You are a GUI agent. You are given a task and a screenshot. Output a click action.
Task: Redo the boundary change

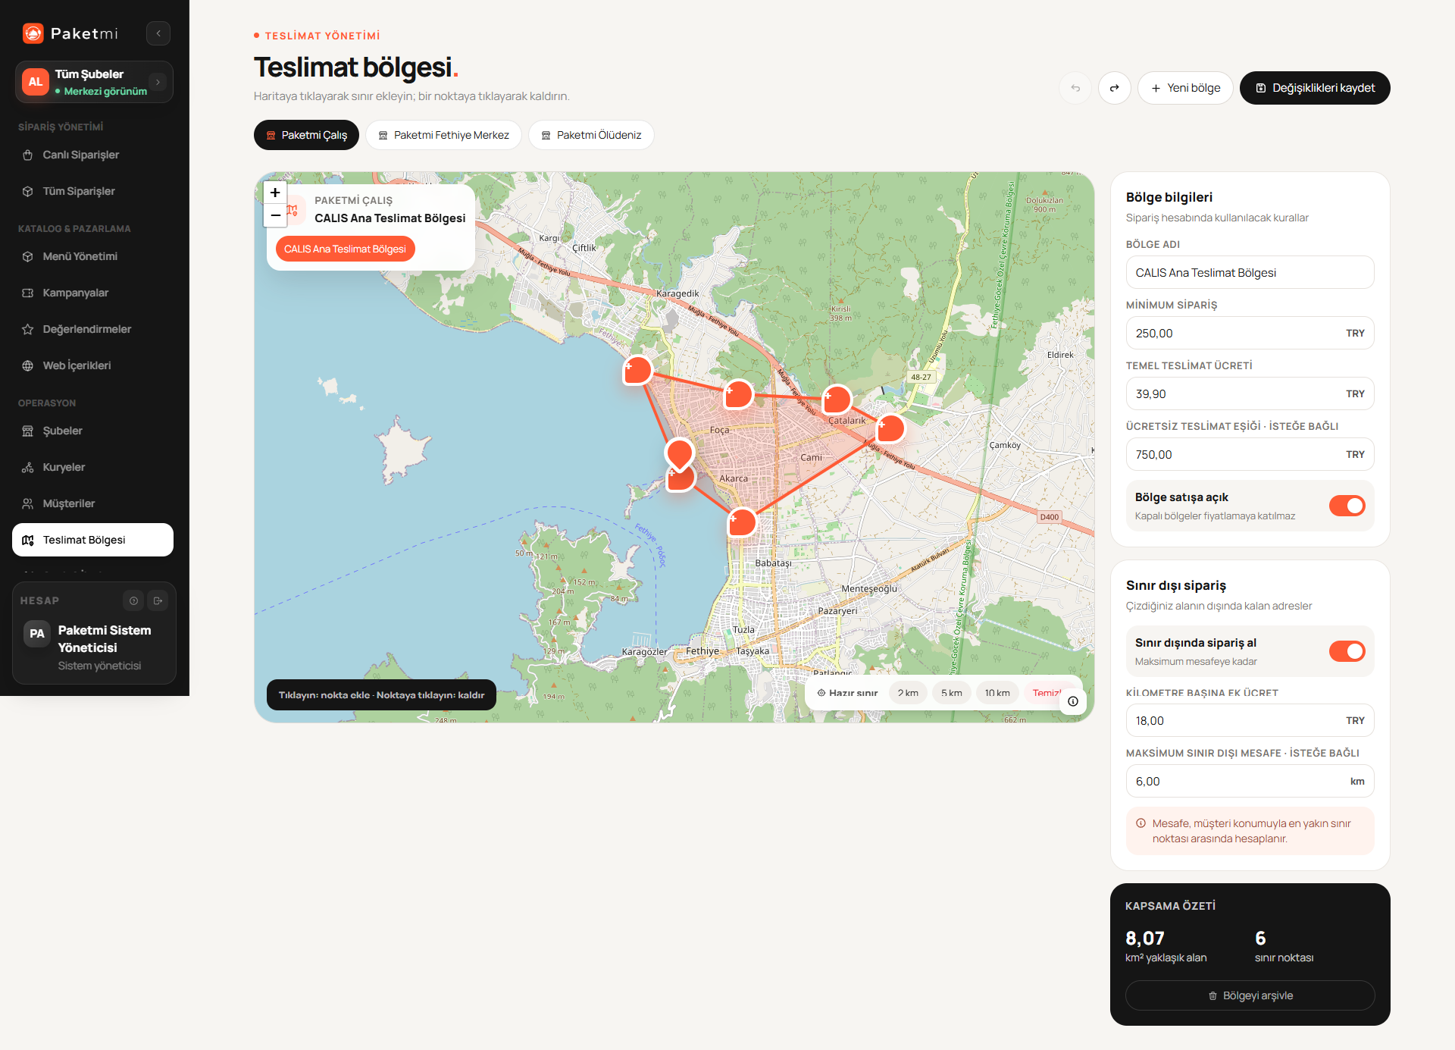click(x=1114, y=88)
